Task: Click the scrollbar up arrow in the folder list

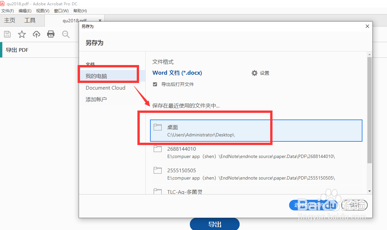Action: click(x=369, y=54)
